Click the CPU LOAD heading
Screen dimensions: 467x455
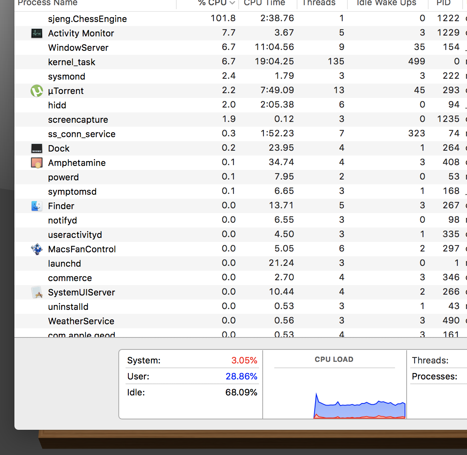tap(334, 359)
